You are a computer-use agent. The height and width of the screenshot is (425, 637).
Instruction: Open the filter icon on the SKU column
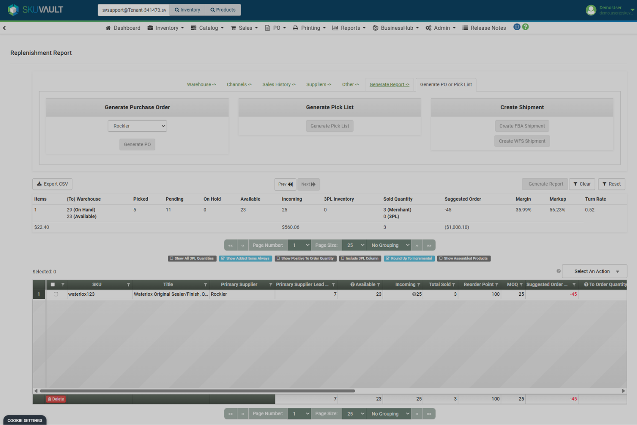click(128, 285)
